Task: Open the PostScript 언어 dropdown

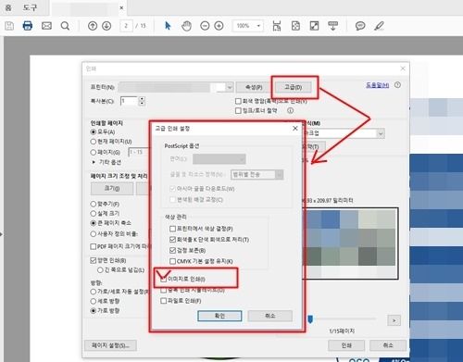Action: [x=219, y=159]
